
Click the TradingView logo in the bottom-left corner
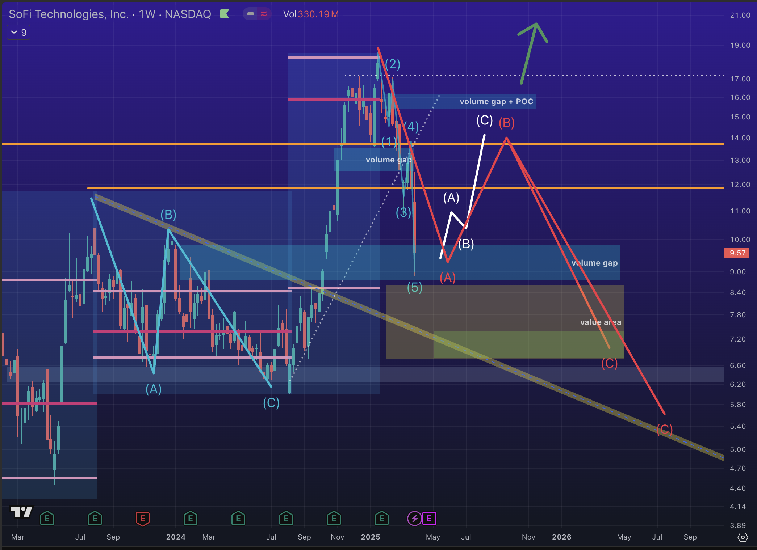pos(21,512)
